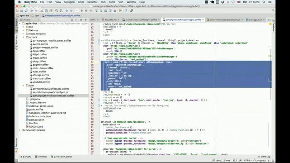290x163 pixels.
Task: Click the Scroll from Source target icon
Action: [x=72, y=20]
